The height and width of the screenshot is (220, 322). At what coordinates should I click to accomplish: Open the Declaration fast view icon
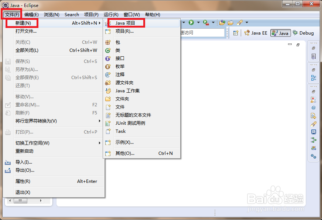point(314,116)
